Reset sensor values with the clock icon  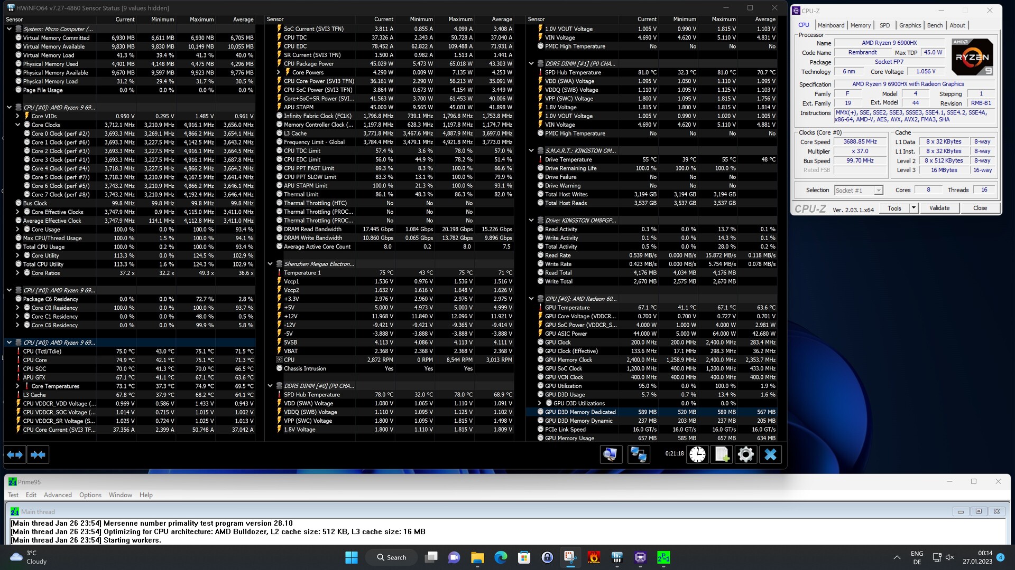(697, 454)
